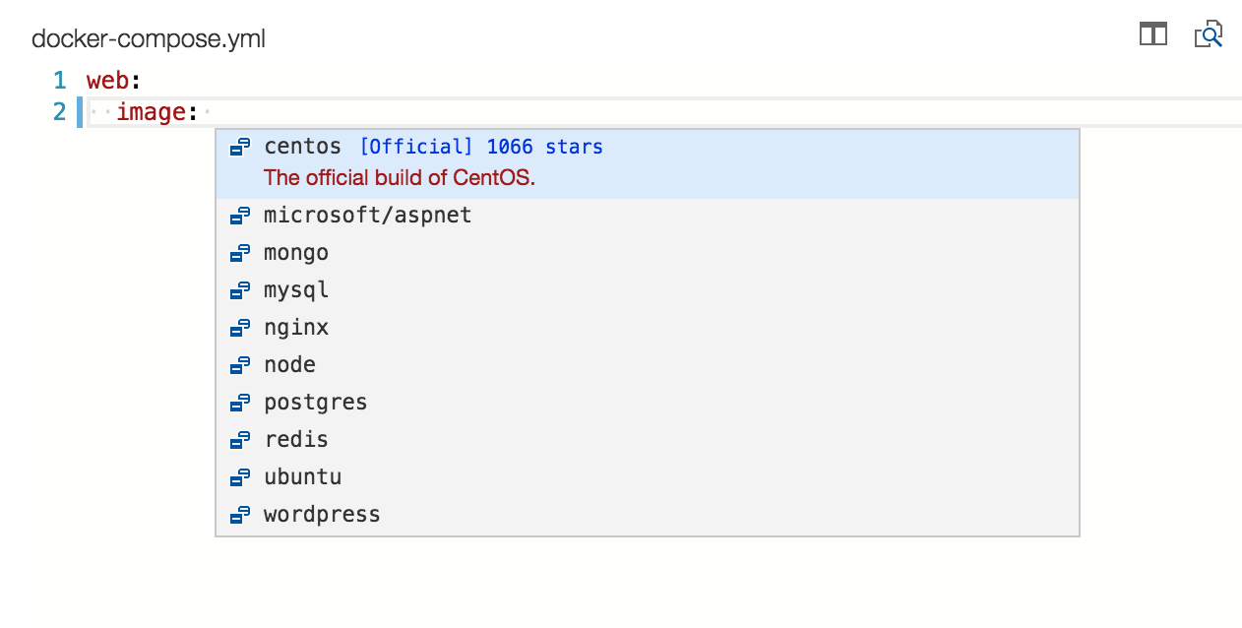Choose nginx from the completion list
Image resolution: width=1242 pixels, height=628 pixels.
[295, 328]
